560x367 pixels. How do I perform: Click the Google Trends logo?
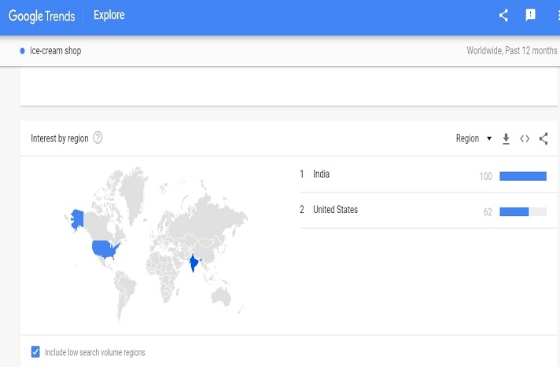pyautogui.click(x=41, y=15)
